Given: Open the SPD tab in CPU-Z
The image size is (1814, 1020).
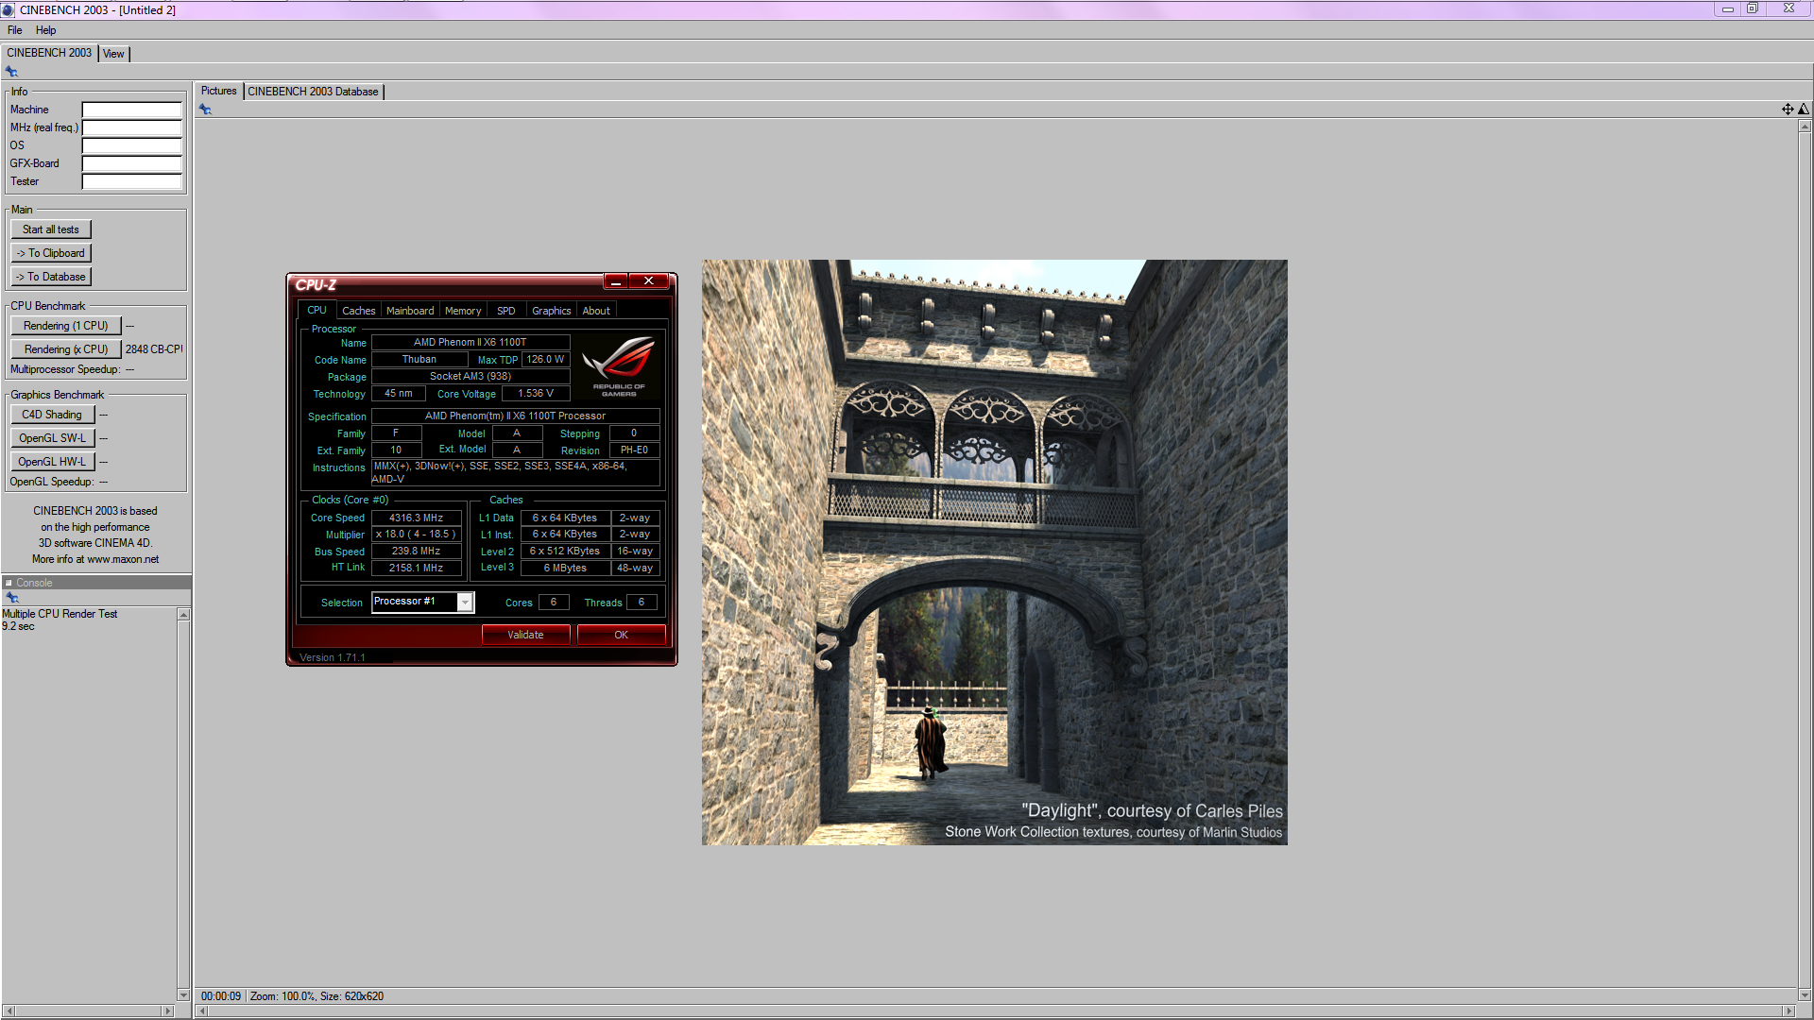Looking at the screenshot, I should click(506, 311).
